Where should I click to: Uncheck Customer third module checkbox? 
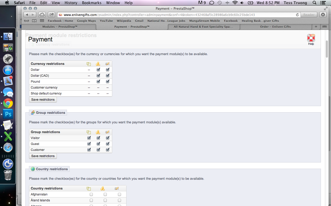(x=108, y=150)
